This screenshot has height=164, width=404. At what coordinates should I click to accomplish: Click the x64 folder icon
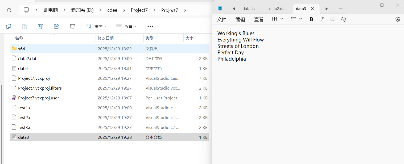click(14, 48)
